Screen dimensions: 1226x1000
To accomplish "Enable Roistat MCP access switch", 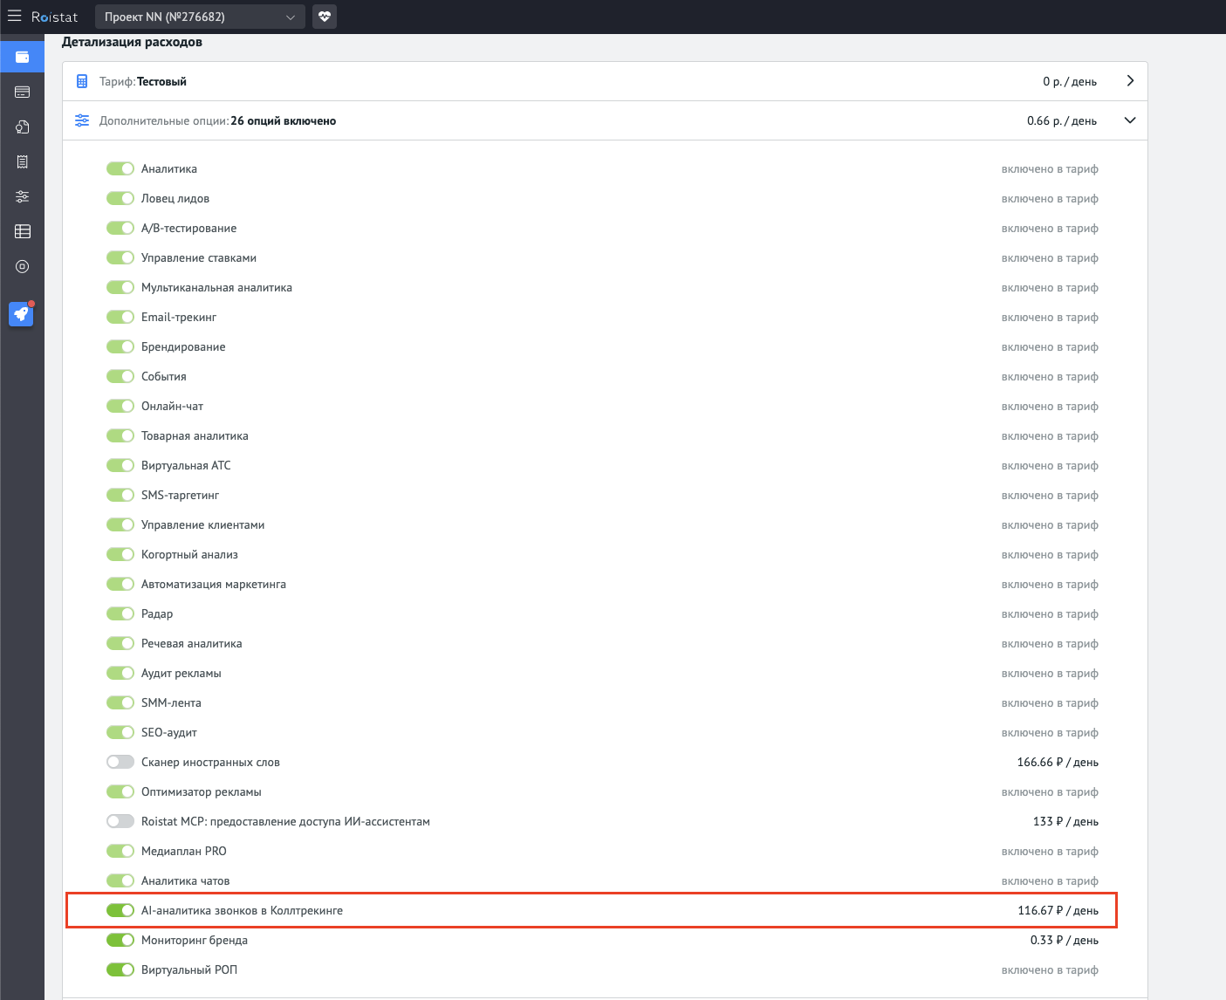I will coord(120,821).
